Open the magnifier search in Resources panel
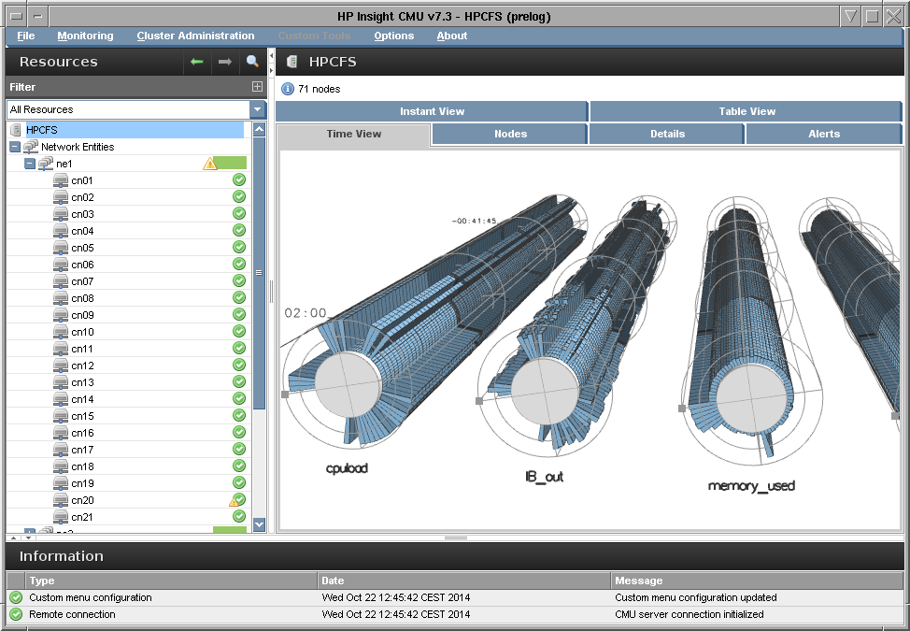Screen dimensions: 910x631 pos(252,62)
